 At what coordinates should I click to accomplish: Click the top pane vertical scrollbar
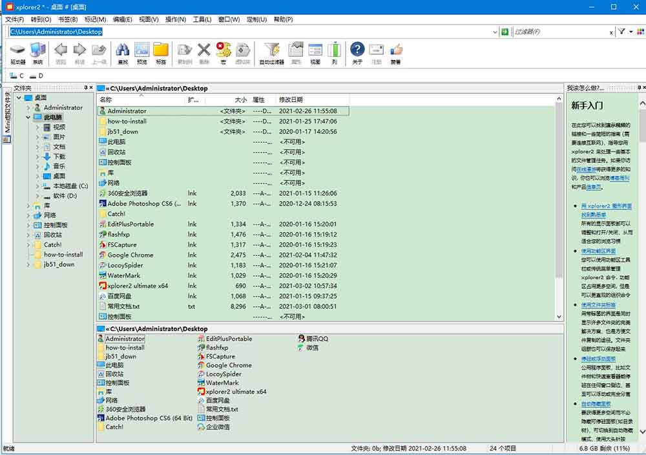click(559, 207)
